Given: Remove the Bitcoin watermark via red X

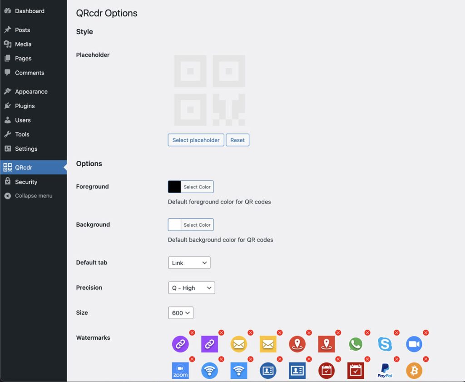Looking at the screenshot, I should pyautogui.click(x=425, y=359).
